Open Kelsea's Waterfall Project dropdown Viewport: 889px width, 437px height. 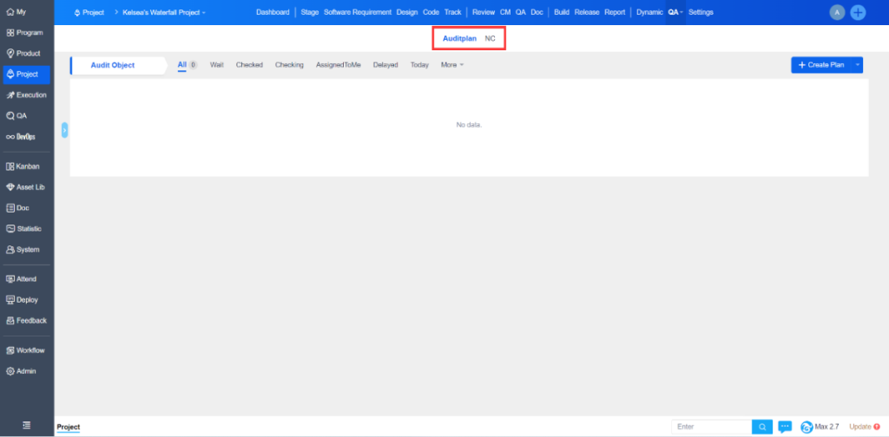[165, 13]
